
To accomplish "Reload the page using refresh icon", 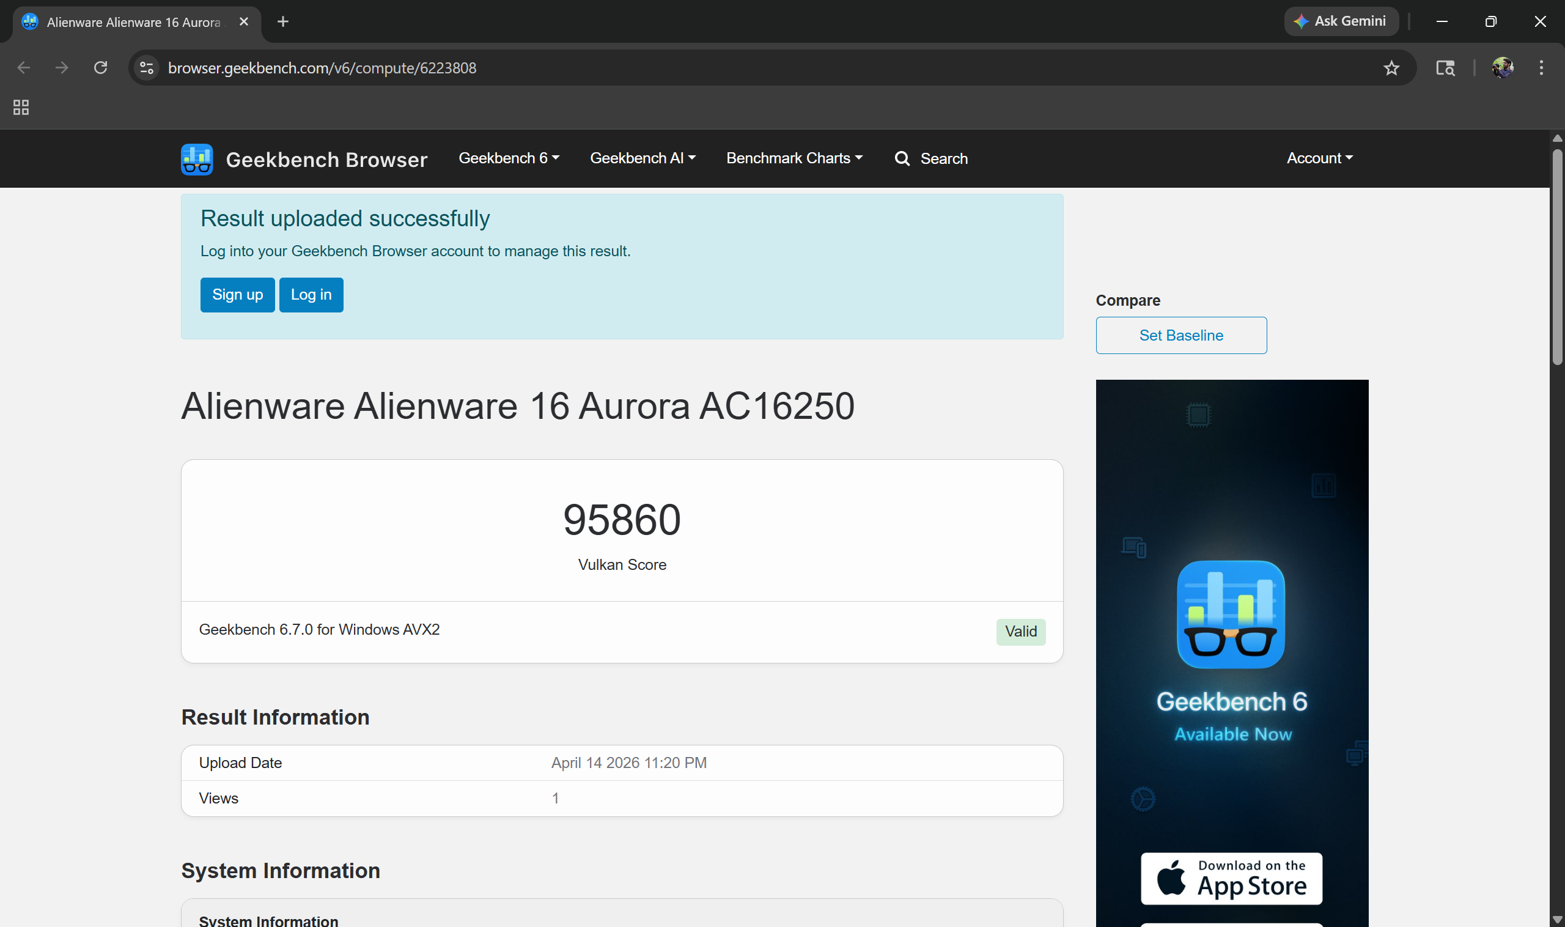I will (x=100, y=67).
